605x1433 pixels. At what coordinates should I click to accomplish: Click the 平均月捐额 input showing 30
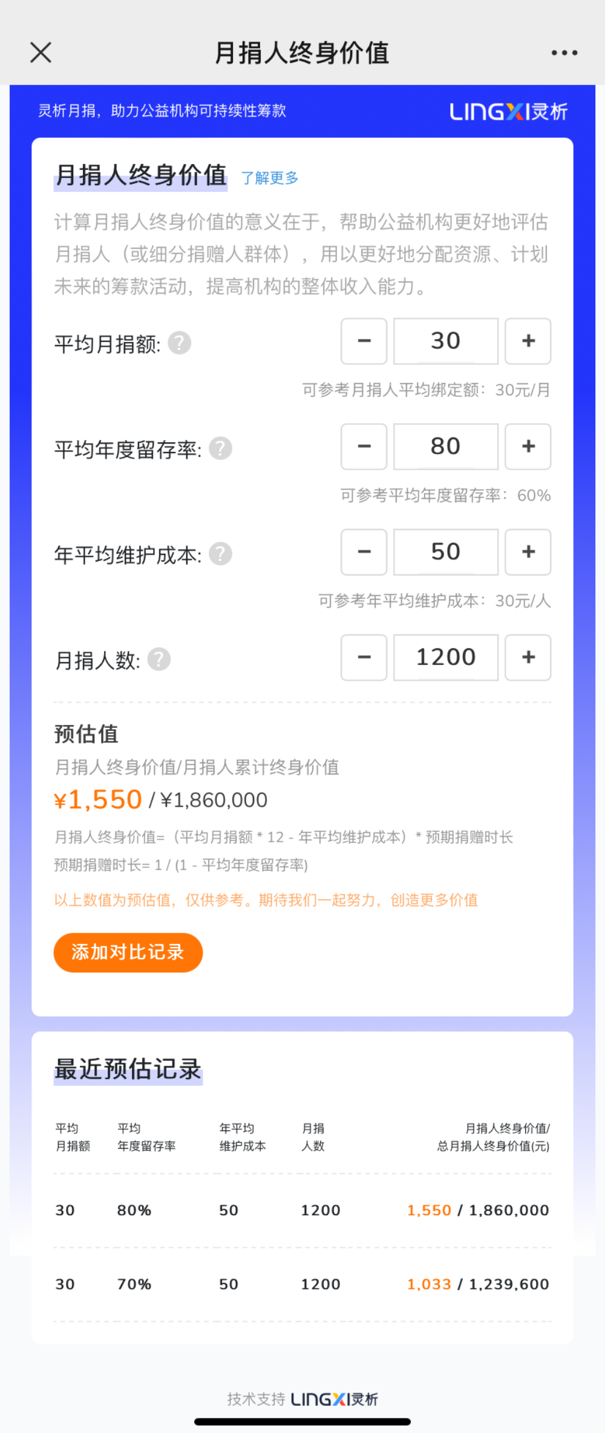click(446, 341)
